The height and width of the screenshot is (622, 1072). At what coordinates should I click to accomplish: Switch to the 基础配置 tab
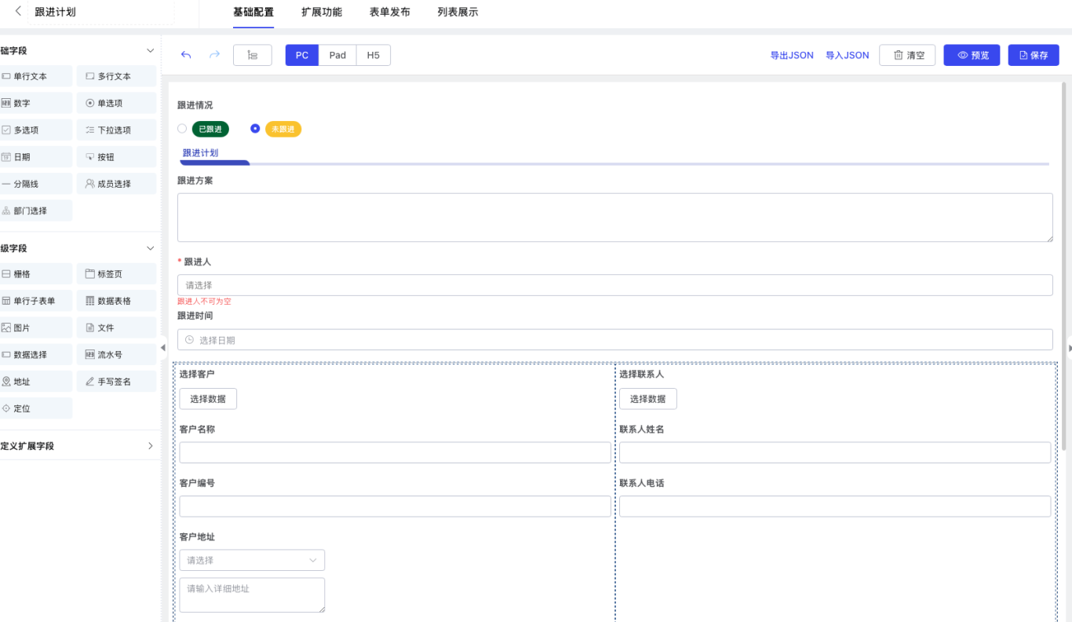[x=253, y=13]
